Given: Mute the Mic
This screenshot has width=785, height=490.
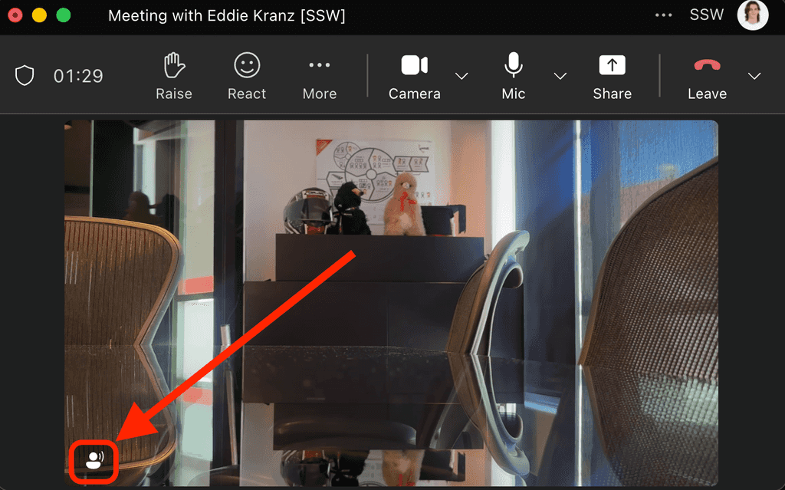Looking at the screenshot, I should coord(514,76).
